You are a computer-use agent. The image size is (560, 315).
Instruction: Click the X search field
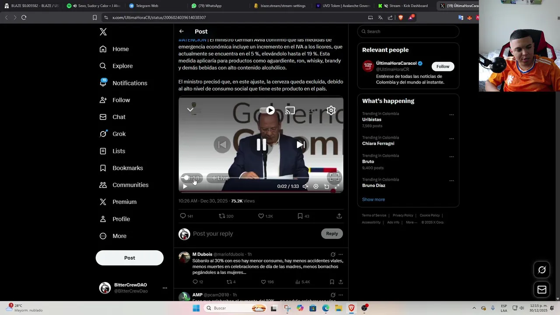coord(408,31)
